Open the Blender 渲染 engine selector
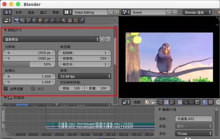The width and height of the screenshot is (220, 139). [x=197, y=12]
